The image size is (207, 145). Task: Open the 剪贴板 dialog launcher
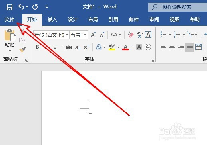tap(26, 61)
